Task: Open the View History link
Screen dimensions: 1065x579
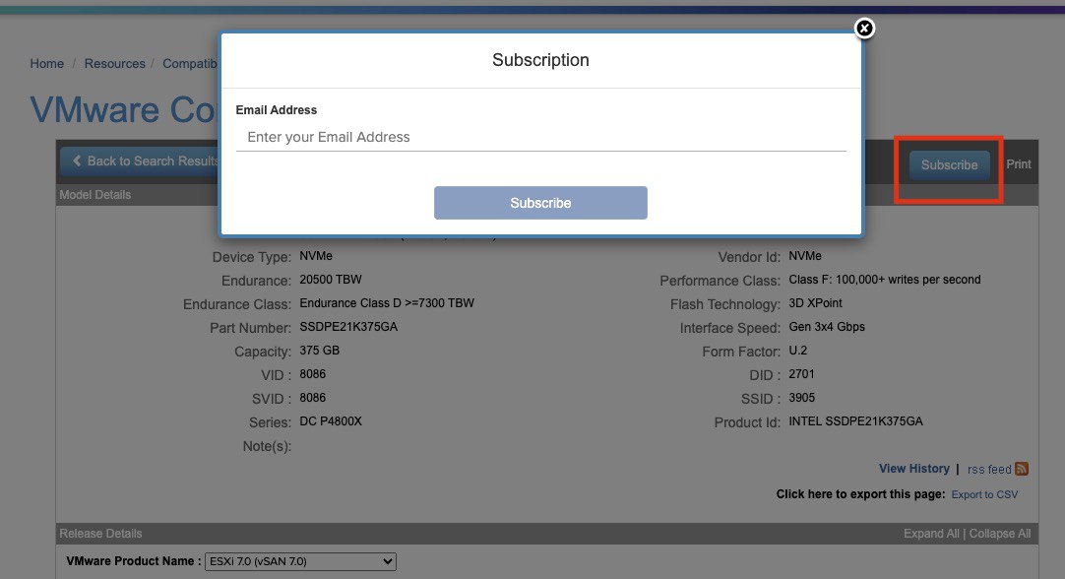Action: [x=913, y=469]
